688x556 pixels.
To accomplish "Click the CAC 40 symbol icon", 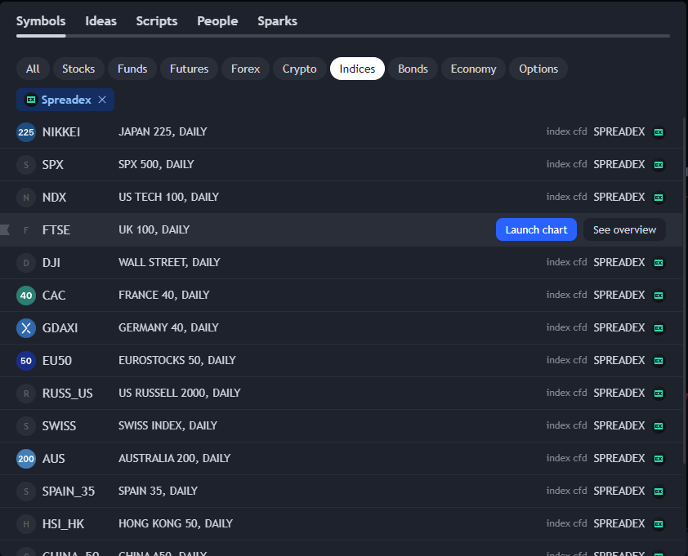I will point(26,296).
